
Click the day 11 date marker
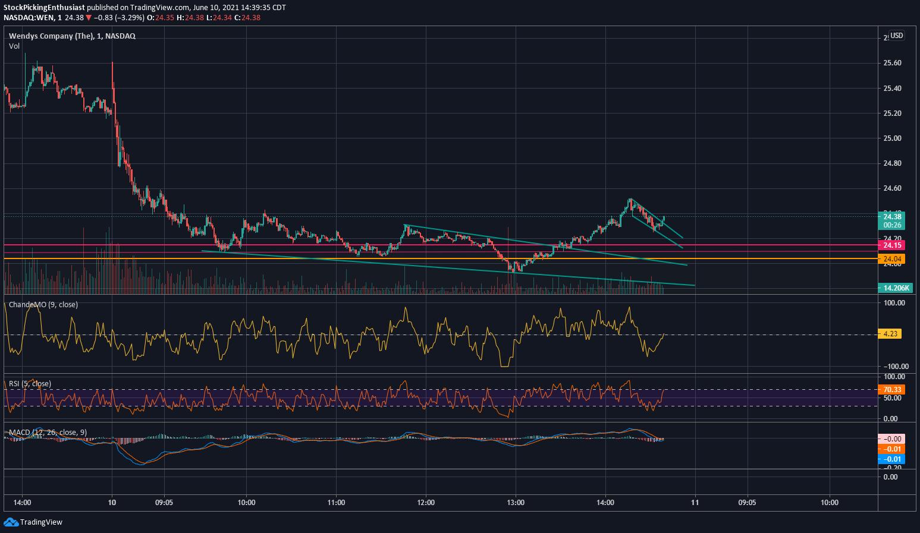695,503
